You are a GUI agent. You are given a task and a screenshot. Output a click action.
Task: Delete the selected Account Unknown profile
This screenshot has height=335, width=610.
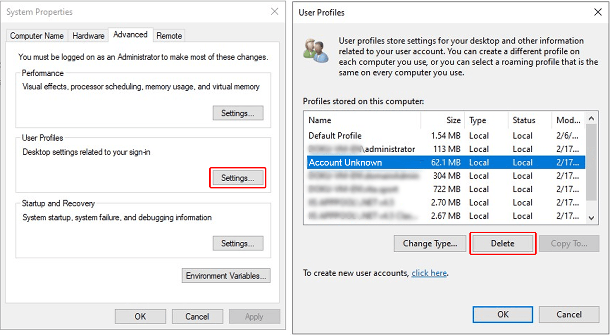tap(503, 243)
